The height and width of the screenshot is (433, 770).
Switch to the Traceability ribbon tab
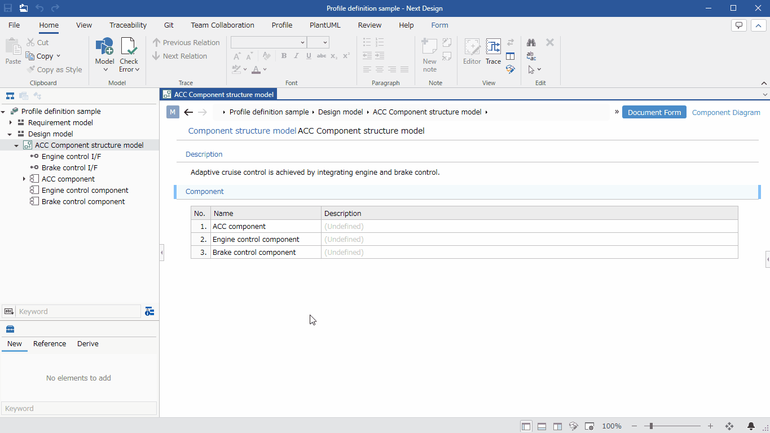(128, 25)
